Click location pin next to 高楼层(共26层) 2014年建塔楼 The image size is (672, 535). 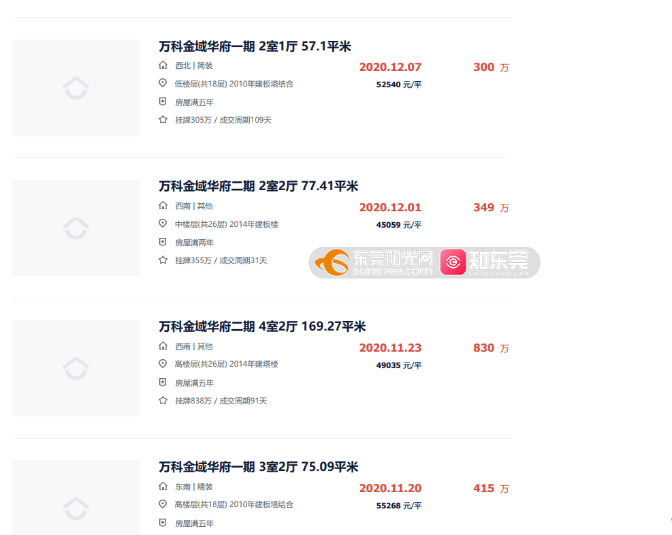point(163,363)
